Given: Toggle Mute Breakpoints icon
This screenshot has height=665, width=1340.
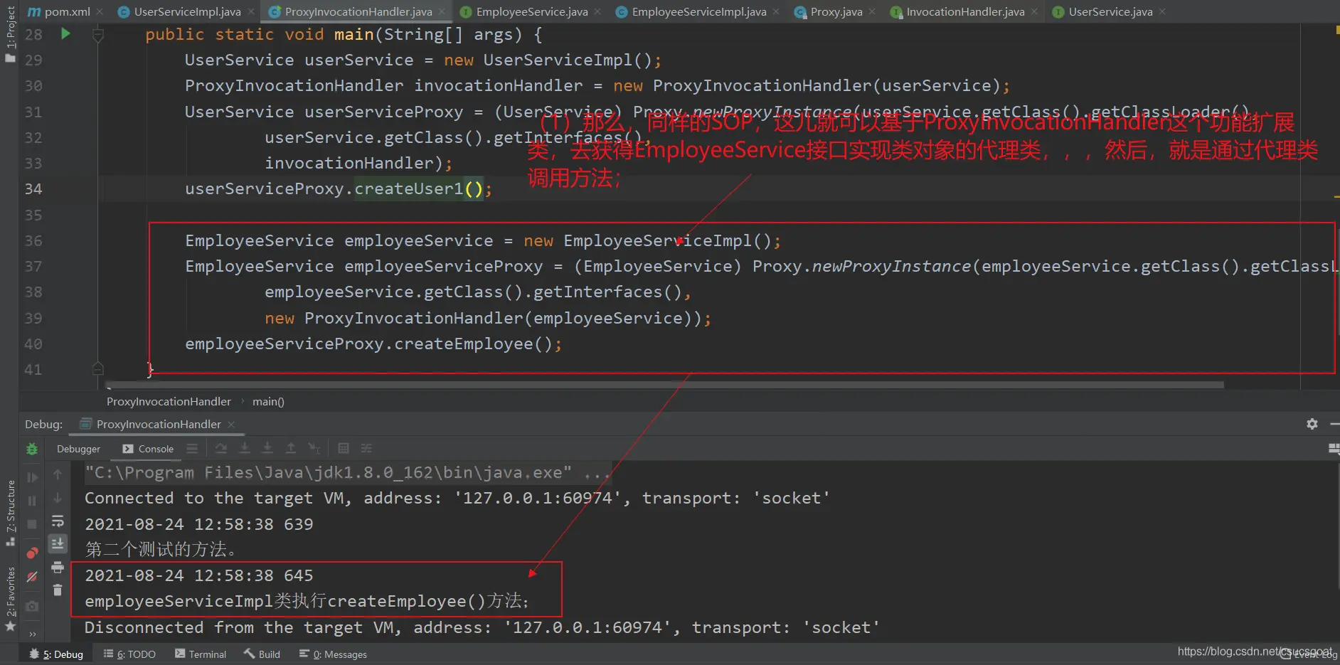Looking at the screenshot, I should pos(32,577).
